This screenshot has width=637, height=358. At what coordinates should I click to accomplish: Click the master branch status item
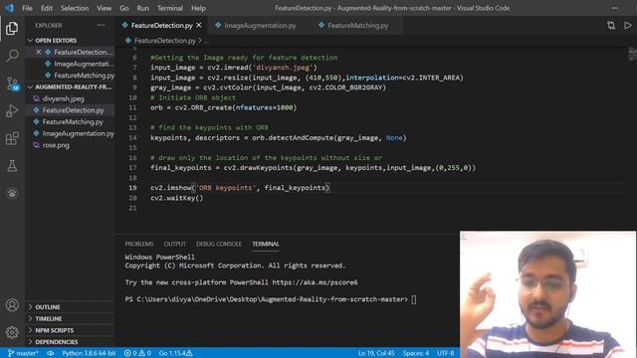pos(23,353)
